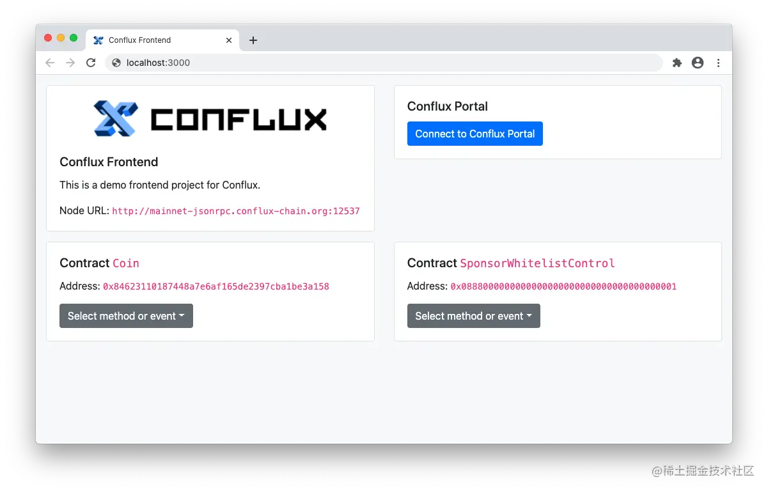Click the SponsorWhitelistControl address 0x0888…

563,286
